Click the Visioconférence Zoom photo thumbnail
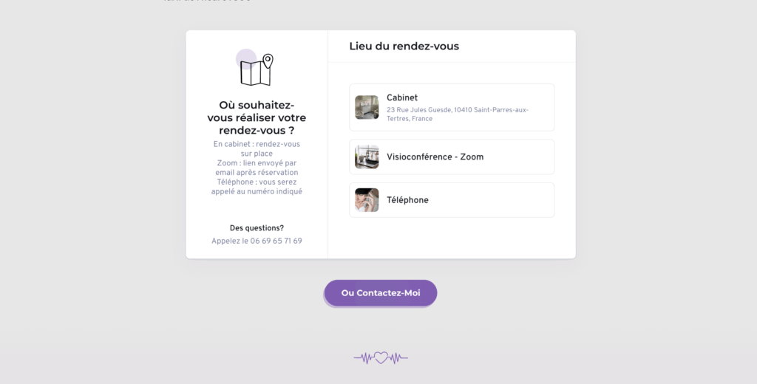 click(x=367, y=157)
